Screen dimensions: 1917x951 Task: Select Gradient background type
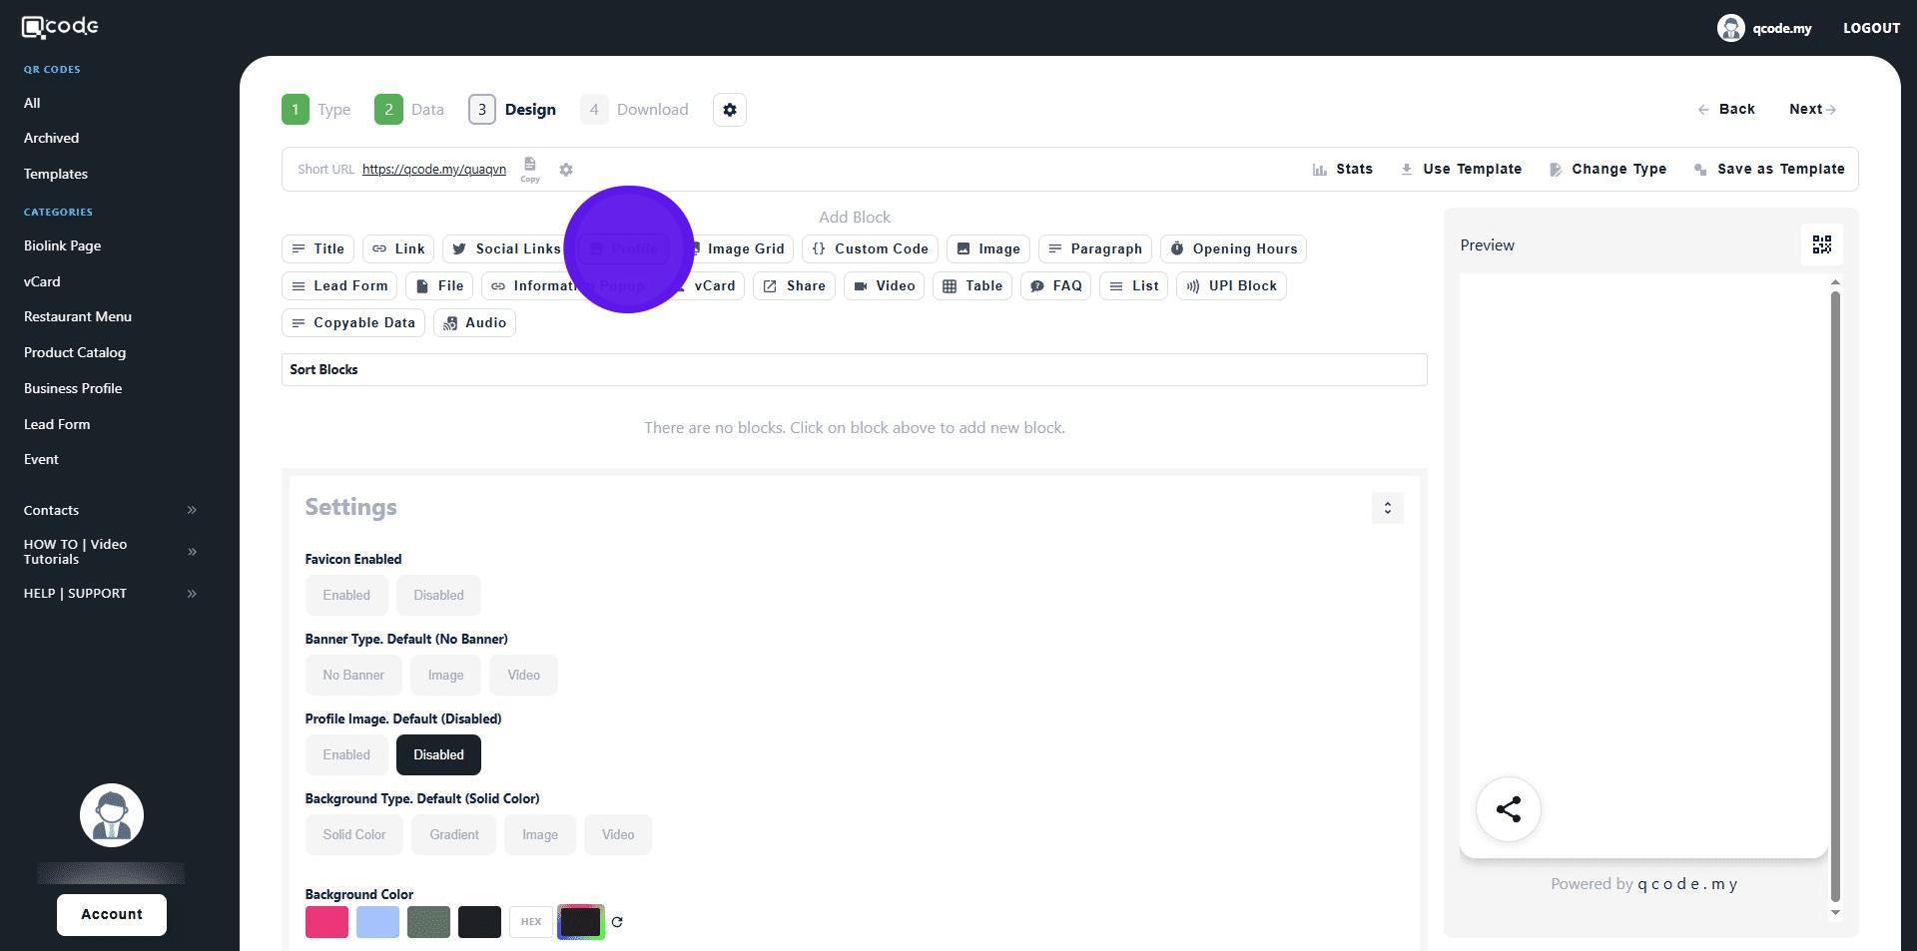pyautogui.click(x=453, y=835)
